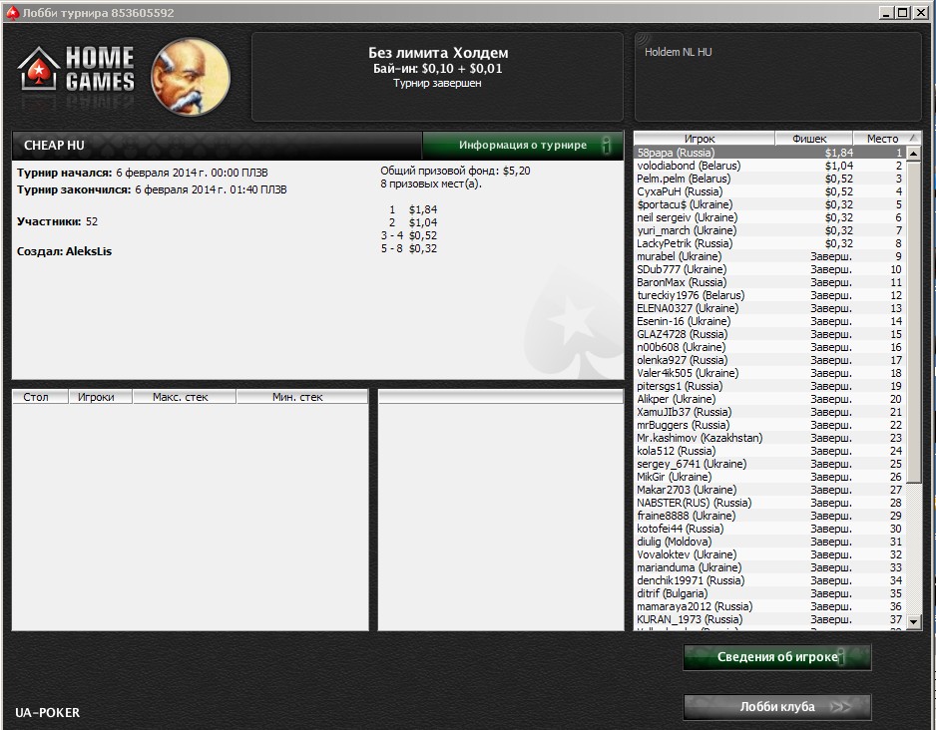Select player 58papa (Russia) in list

click(770, 153)
